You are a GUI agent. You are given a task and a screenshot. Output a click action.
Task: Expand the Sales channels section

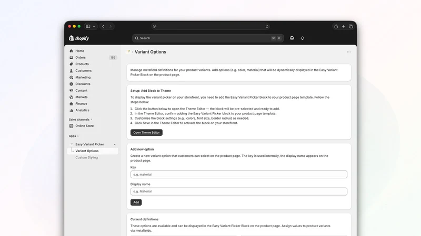pos(81,120)
